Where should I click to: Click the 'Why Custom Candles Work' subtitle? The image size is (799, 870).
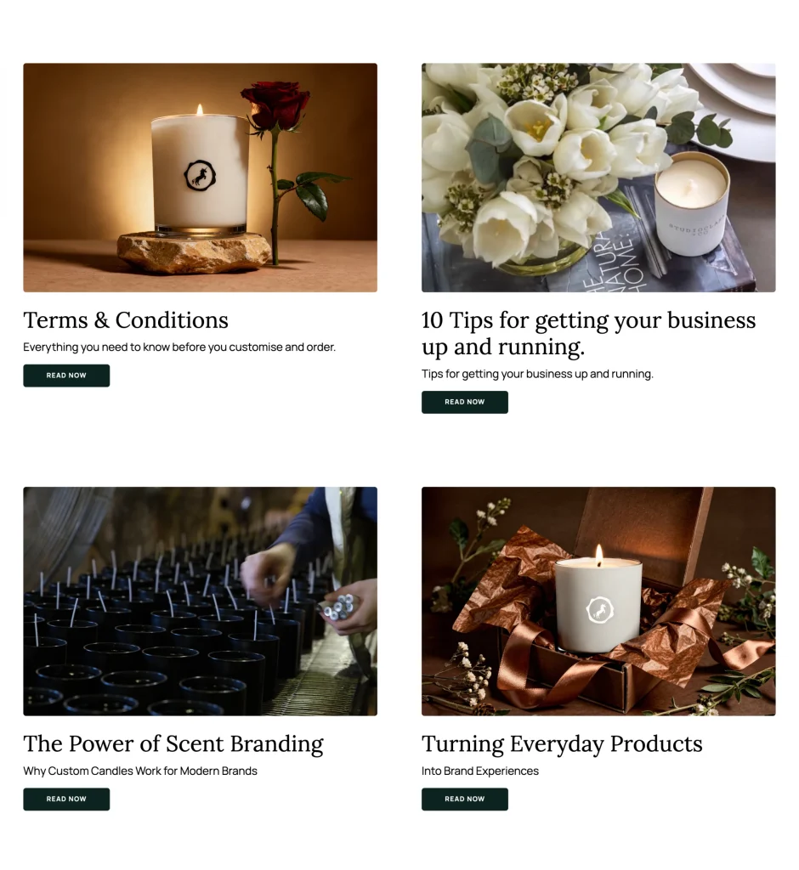click(140, 771)
